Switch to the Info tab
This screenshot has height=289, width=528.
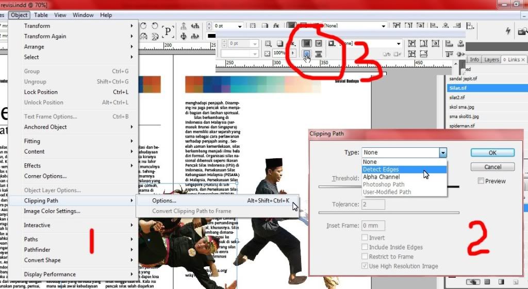click(x=474, y=60)
